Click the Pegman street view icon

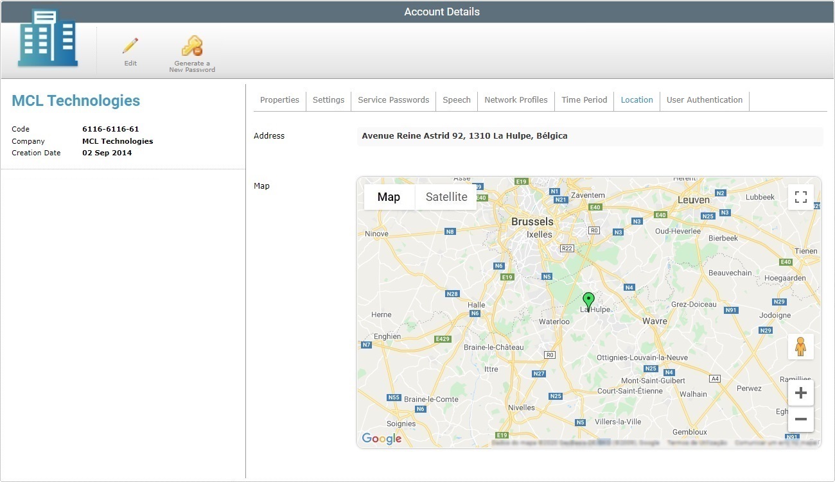(x=800, y=347)
